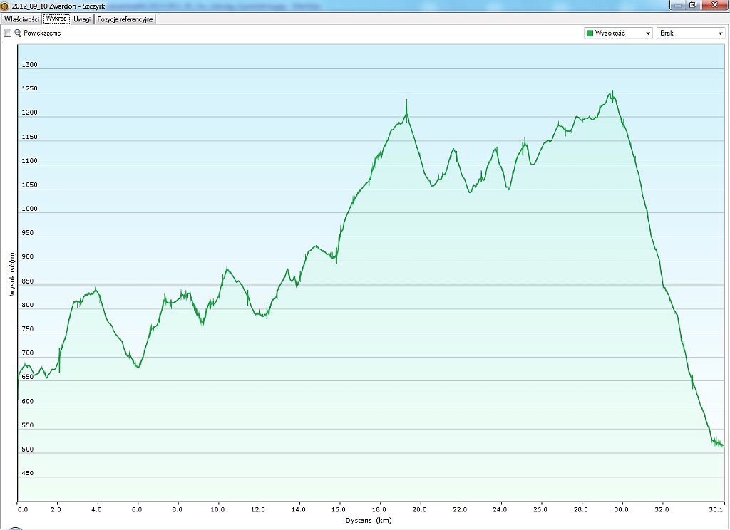This screenshot has height=530, width=730.
Task: Switch to the Wykres tab
Action: (x=56, y=19)
